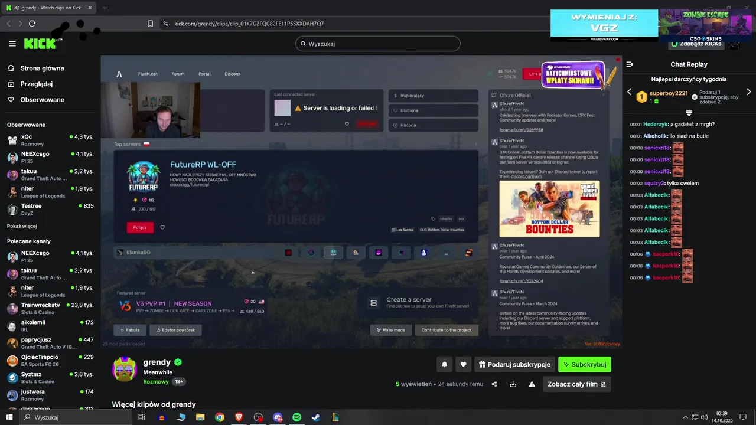Open aikoiemil recommended channel
Image resolution: width=756 pixels, height=425 pixels.
click(x=50, y=326)
